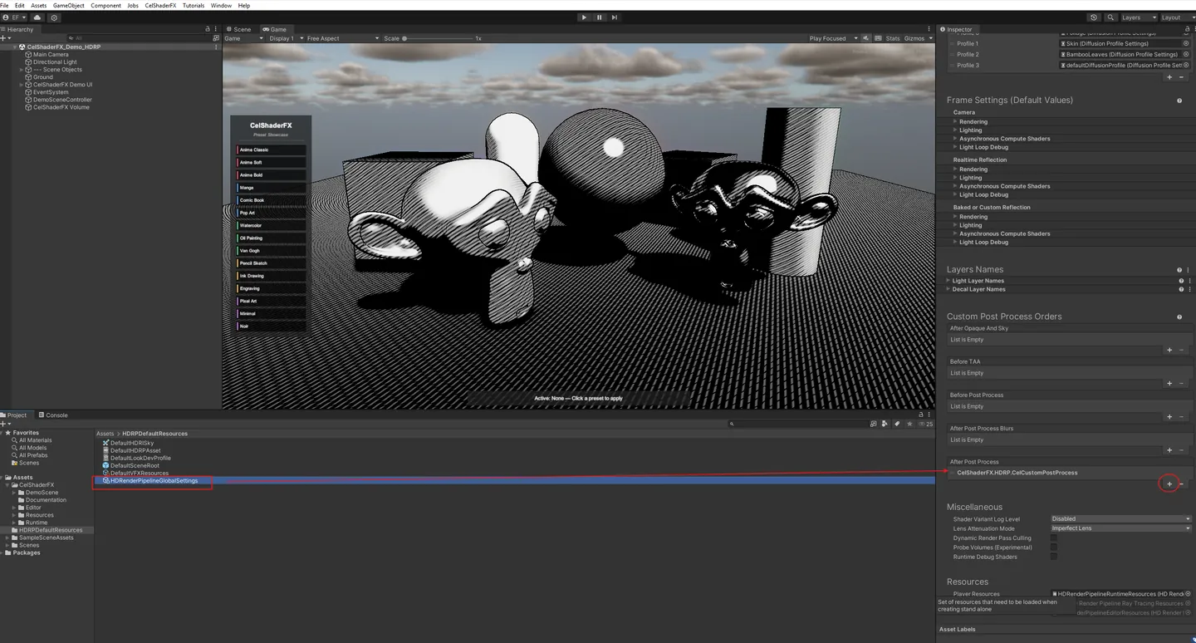Toggle Gizmos in Game view
The image size is (1196, 643).
pos(916,38)
